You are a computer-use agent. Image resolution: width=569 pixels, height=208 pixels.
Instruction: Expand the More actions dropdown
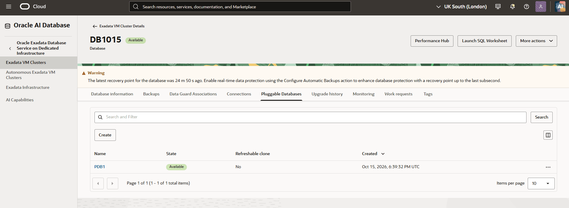pos(536,41)
